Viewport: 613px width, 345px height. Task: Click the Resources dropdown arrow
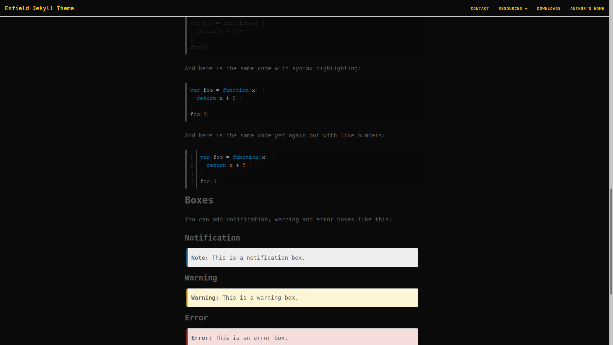click(526, 9)
